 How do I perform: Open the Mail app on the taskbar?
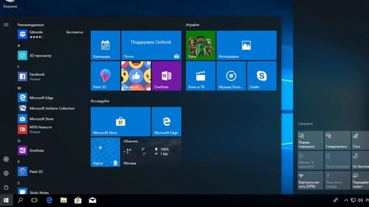92,200
